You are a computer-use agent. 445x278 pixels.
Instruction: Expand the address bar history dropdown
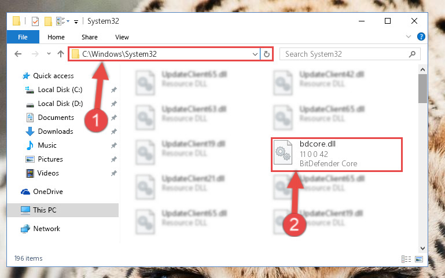(255, 54)
